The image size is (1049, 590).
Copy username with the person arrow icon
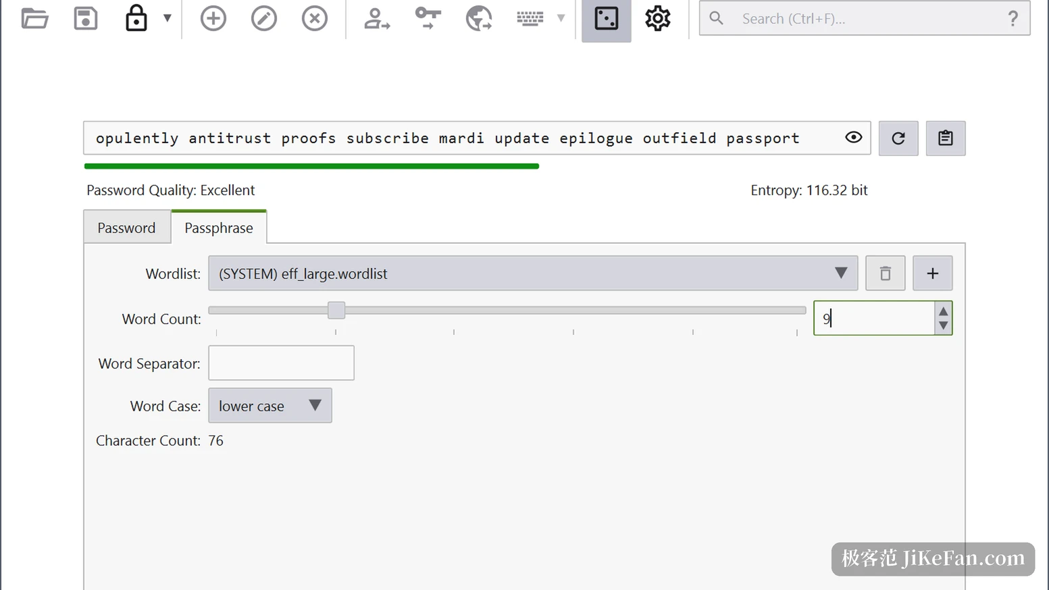click(x=376, y=18)
